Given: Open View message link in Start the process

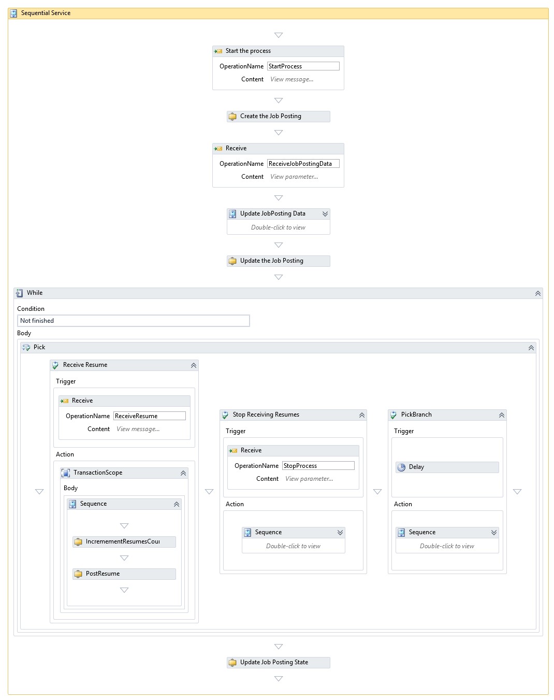Looking at the screenshot, I should pyautogui.click(x=292, y=79).
